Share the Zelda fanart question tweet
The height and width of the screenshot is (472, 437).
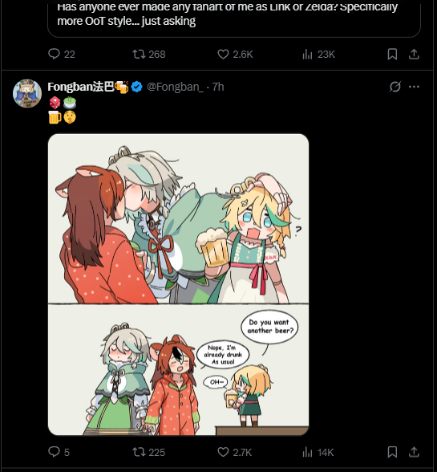coord(414,55)
